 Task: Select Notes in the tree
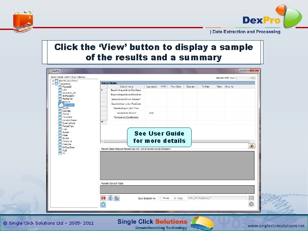pyautogui.click(x=65, y=135)
